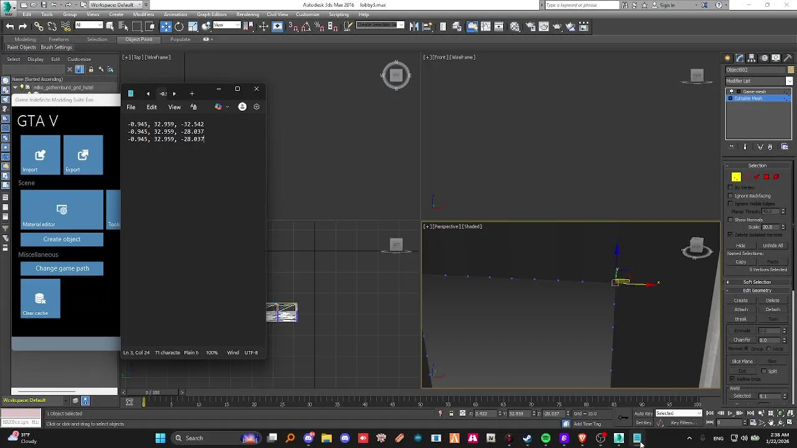This screenshot has width=797, height=448.
Task: Open the Create command panel tab
Action: pyautogui.click(x=727, y=58)
